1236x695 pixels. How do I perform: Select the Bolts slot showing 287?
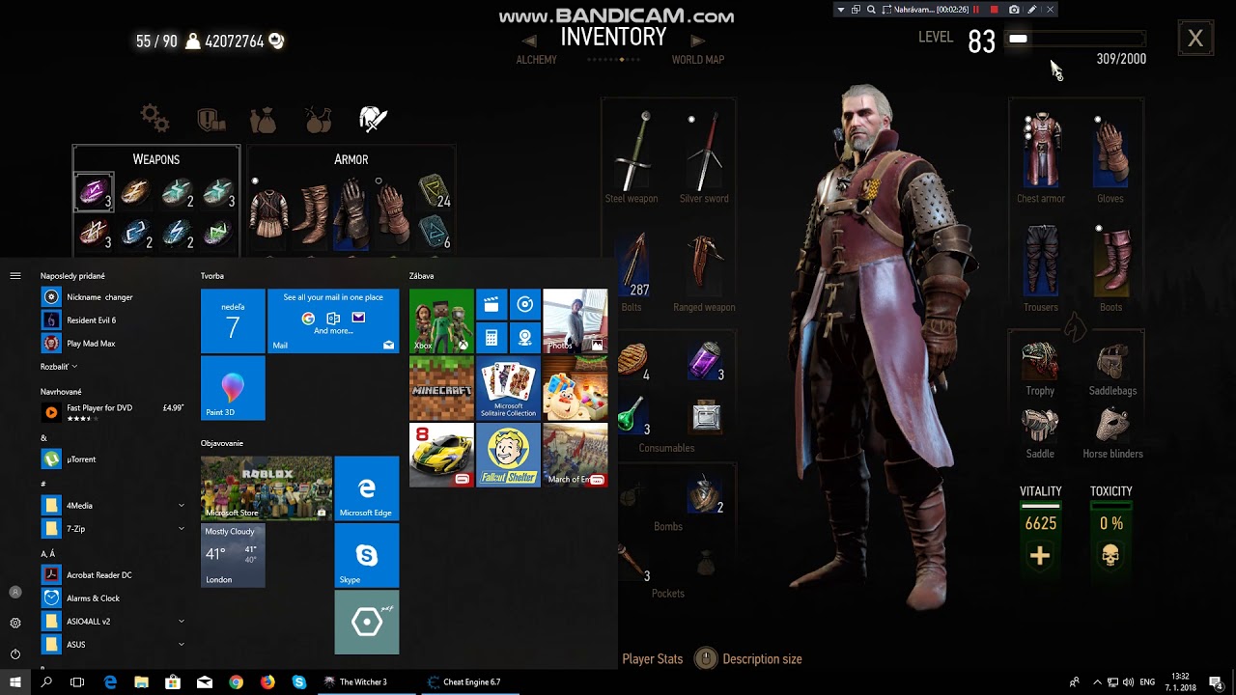click(632, 263)
